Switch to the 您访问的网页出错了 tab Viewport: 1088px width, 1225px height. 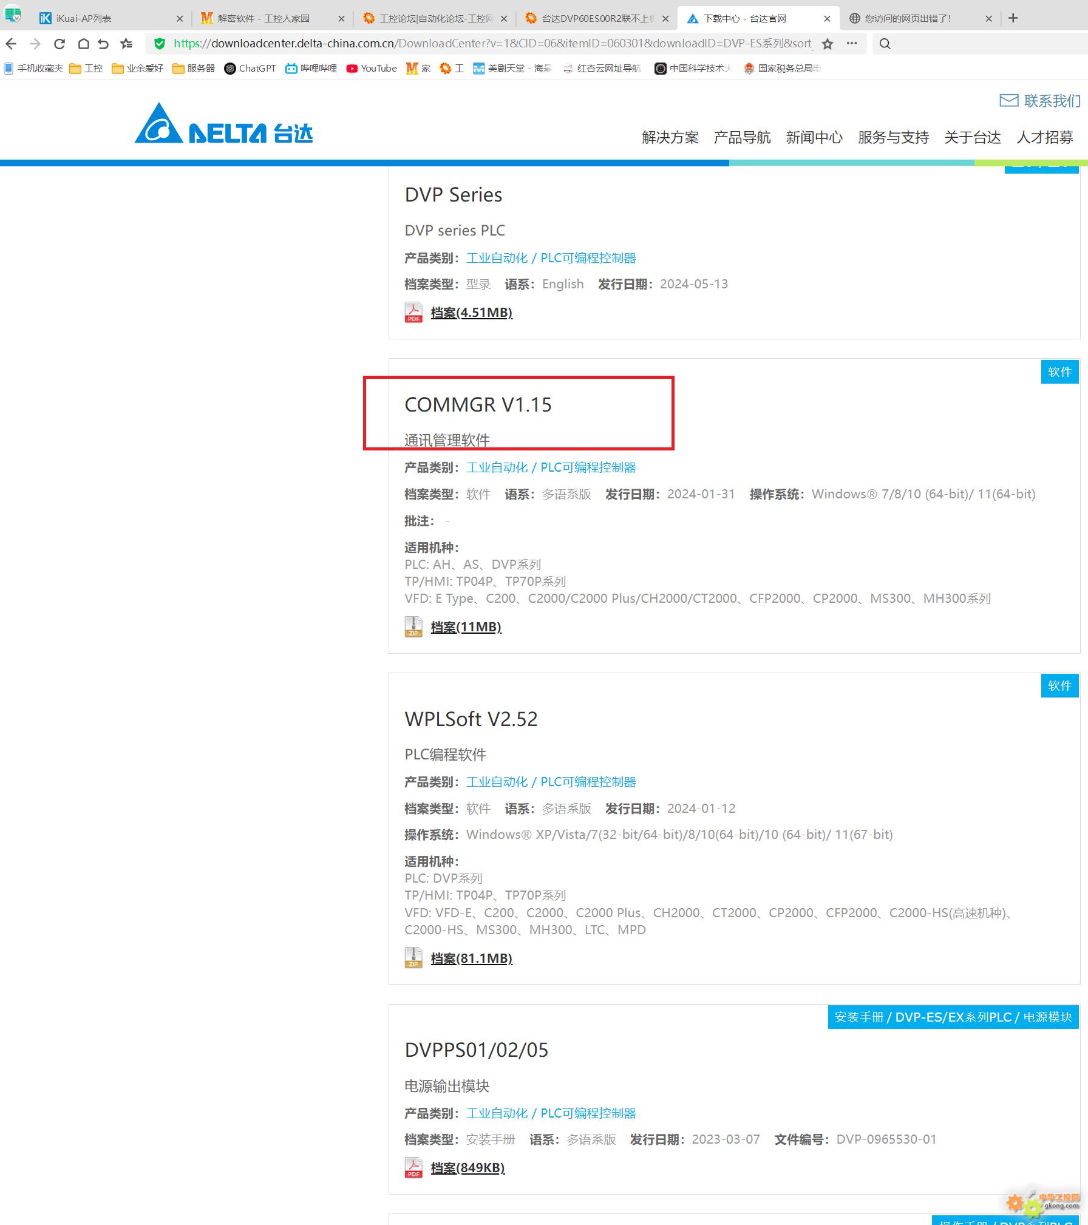(920, 19)
